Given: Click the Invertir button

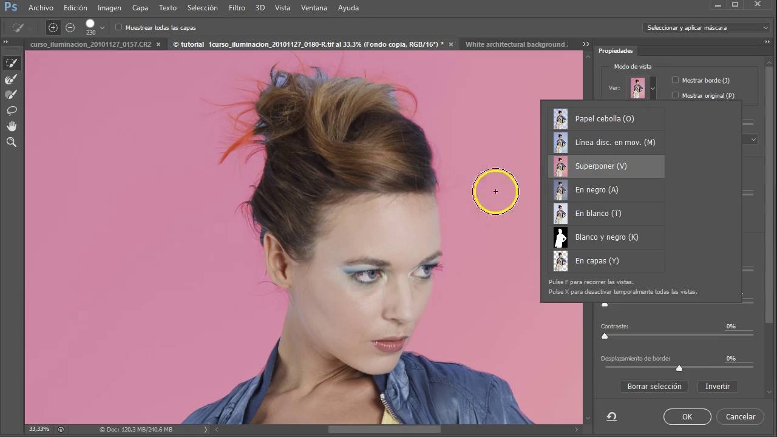Looking at the screenshot, I should [x=718, y=386].
